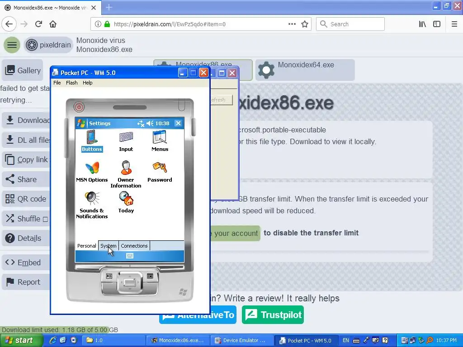Tap the speaker volume icon in Pocket PC
The height and width of the screenshot is (347, 463).
[x=150, y=123]
